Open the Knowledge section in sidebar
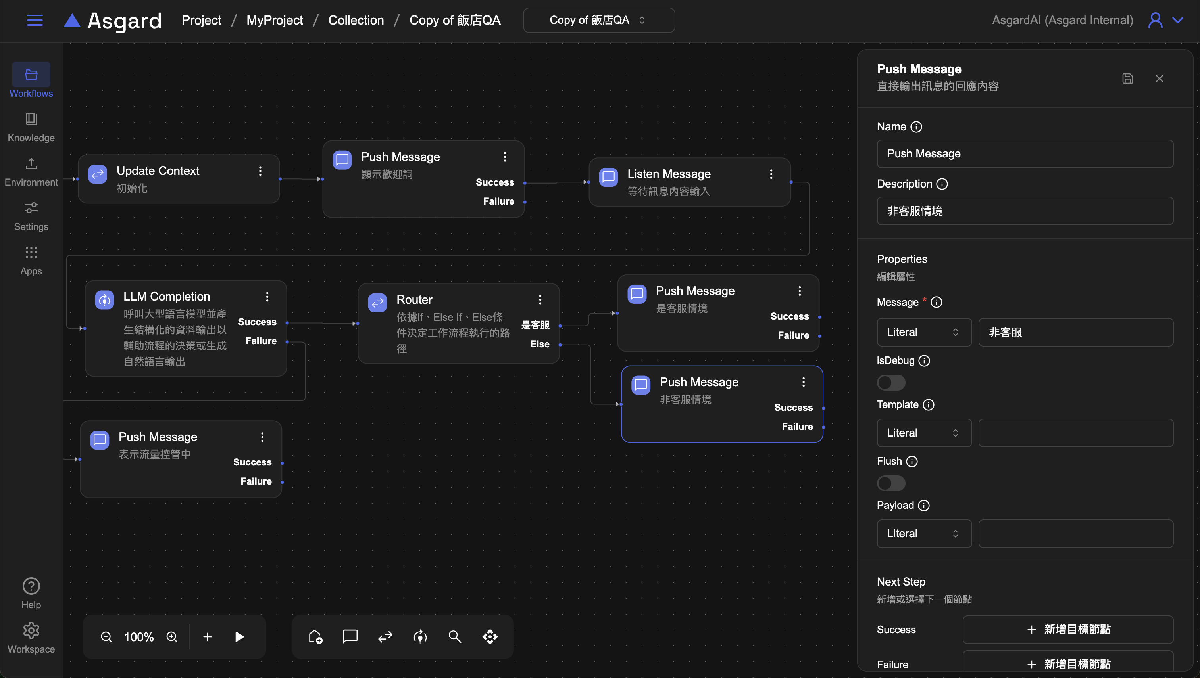This screenshot has width=1200, height=678. pos(31,126)
